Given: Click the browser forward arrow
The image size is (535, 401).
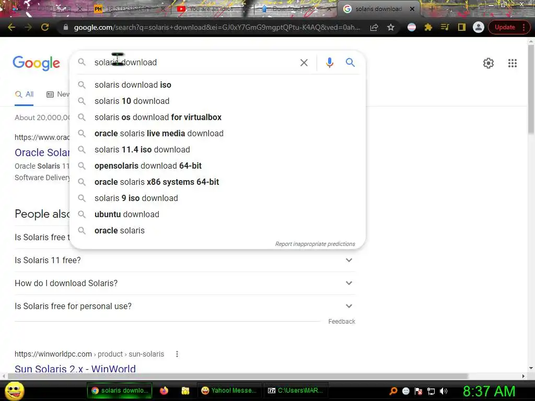Looking at the screenshot, I should click(x=28, y=27).
